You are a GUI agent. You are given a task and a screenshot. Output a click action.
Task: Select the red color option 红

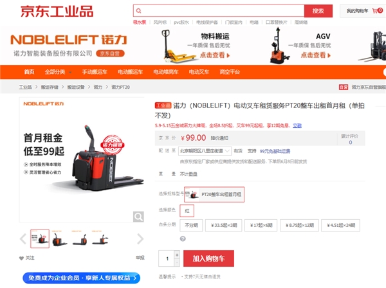187,211
